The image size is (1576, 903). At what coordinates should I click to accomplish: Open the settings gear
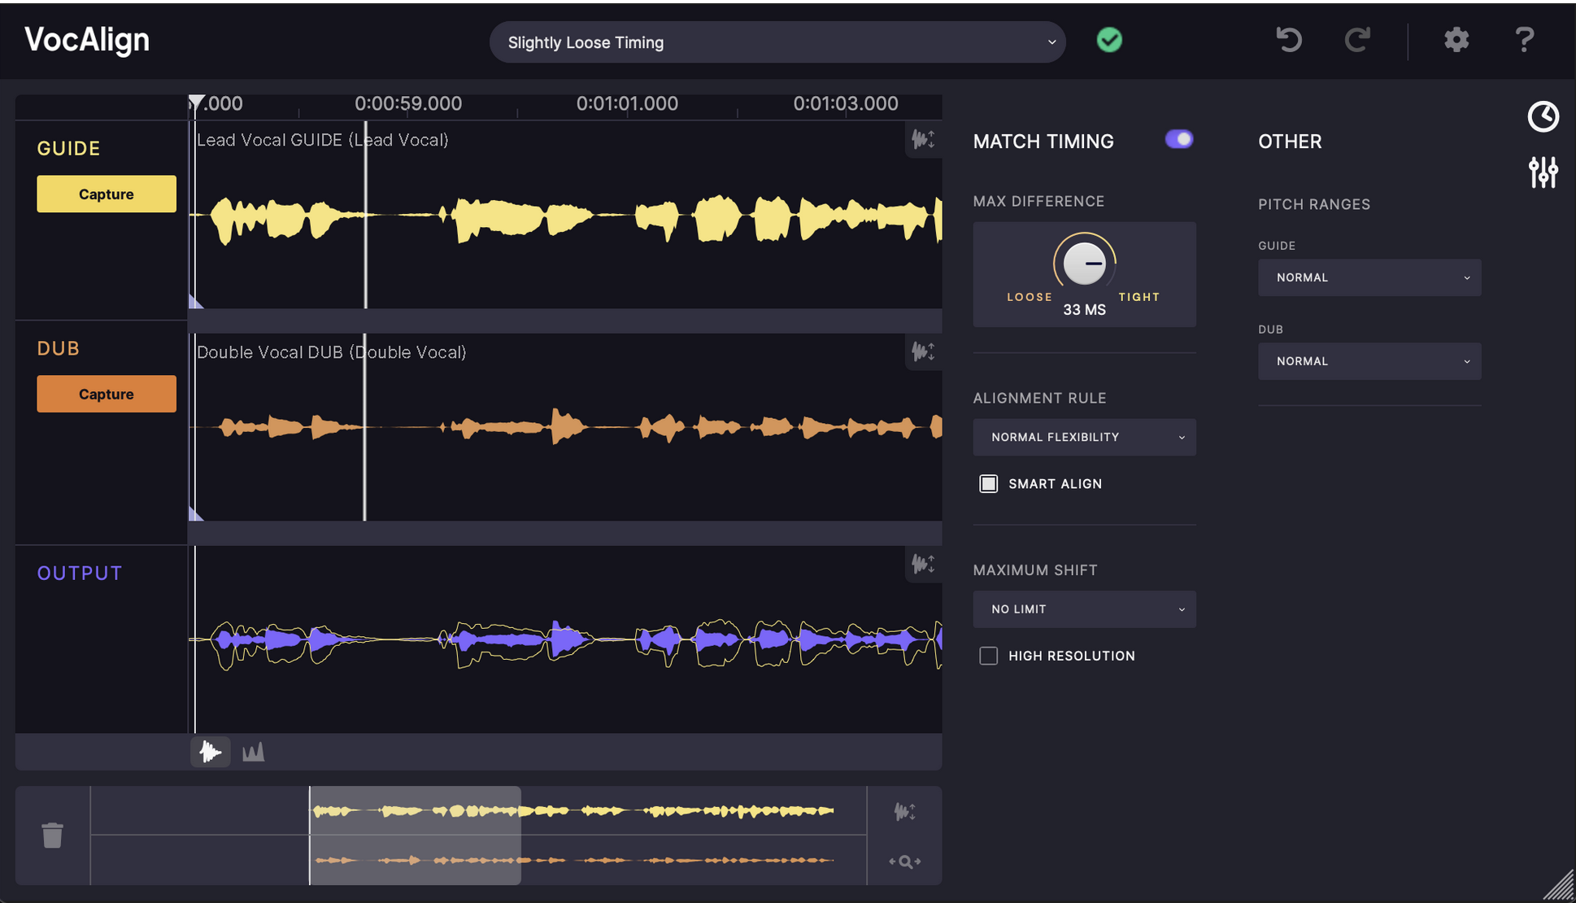click(x=1456, y=40)
